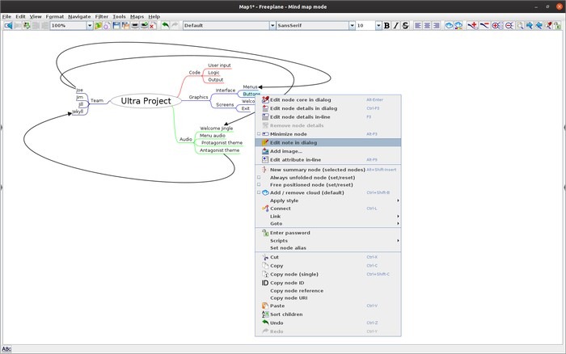566x354 pixels.
Task: Click the blue Cloud icon in the toolbar
Action: pos(449,25)
